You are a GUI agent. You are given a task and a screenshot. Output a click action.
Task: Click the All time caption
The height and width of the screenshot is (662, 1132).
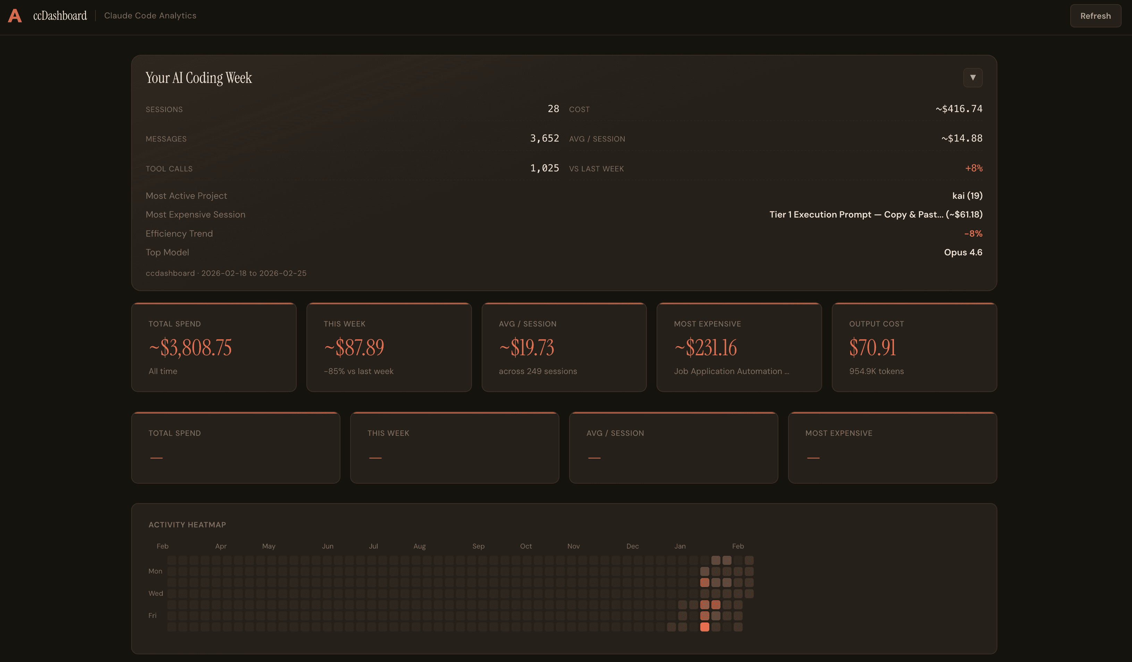click(x=163, y=371)
